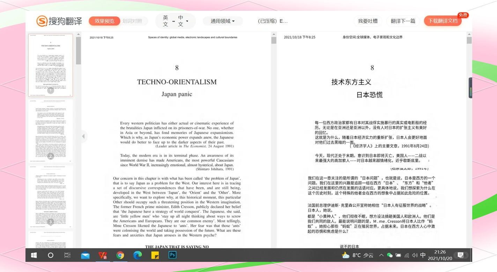
Task: Select the page 2 thumbnail
Action: click(x=51, y=131)
